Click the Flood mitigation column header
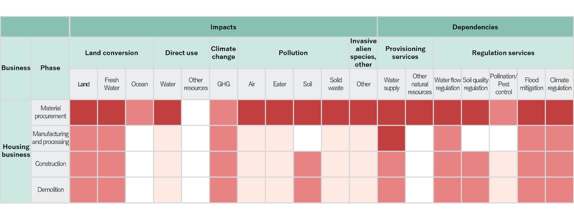 click(x=531, y=84)
